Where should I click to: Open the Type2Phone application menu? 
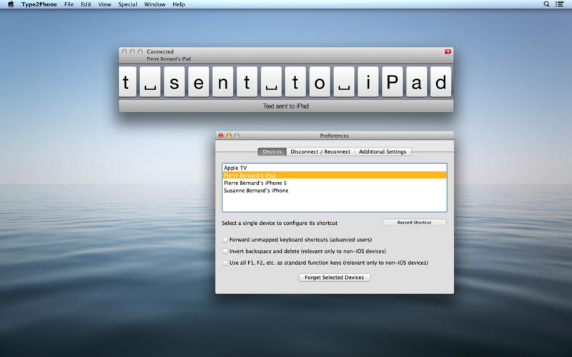39,4
